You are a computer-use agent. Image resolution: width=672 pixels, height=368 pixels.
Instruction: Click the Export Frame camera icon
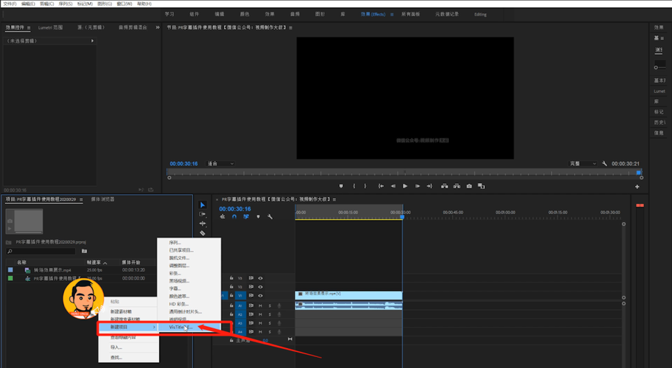coord(469,186)
